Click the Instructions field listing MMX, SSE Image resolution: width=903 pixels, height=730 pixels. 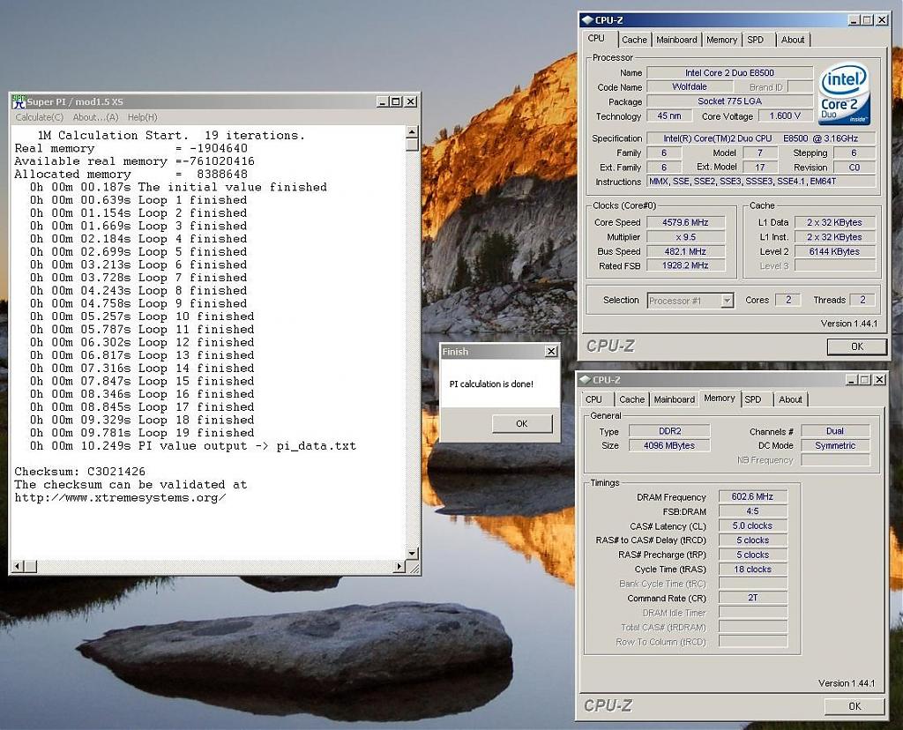(761, 182)
